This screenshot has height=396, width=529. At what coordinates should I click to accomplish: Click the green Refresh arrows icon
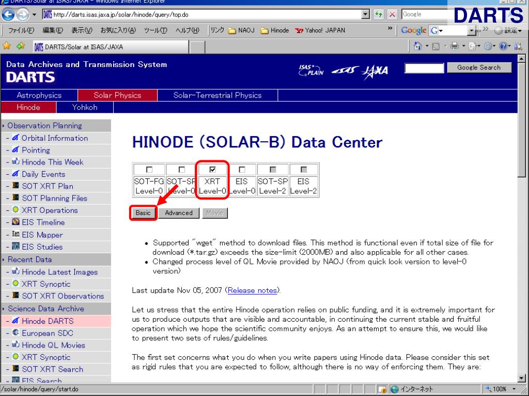tap(379, 14)
